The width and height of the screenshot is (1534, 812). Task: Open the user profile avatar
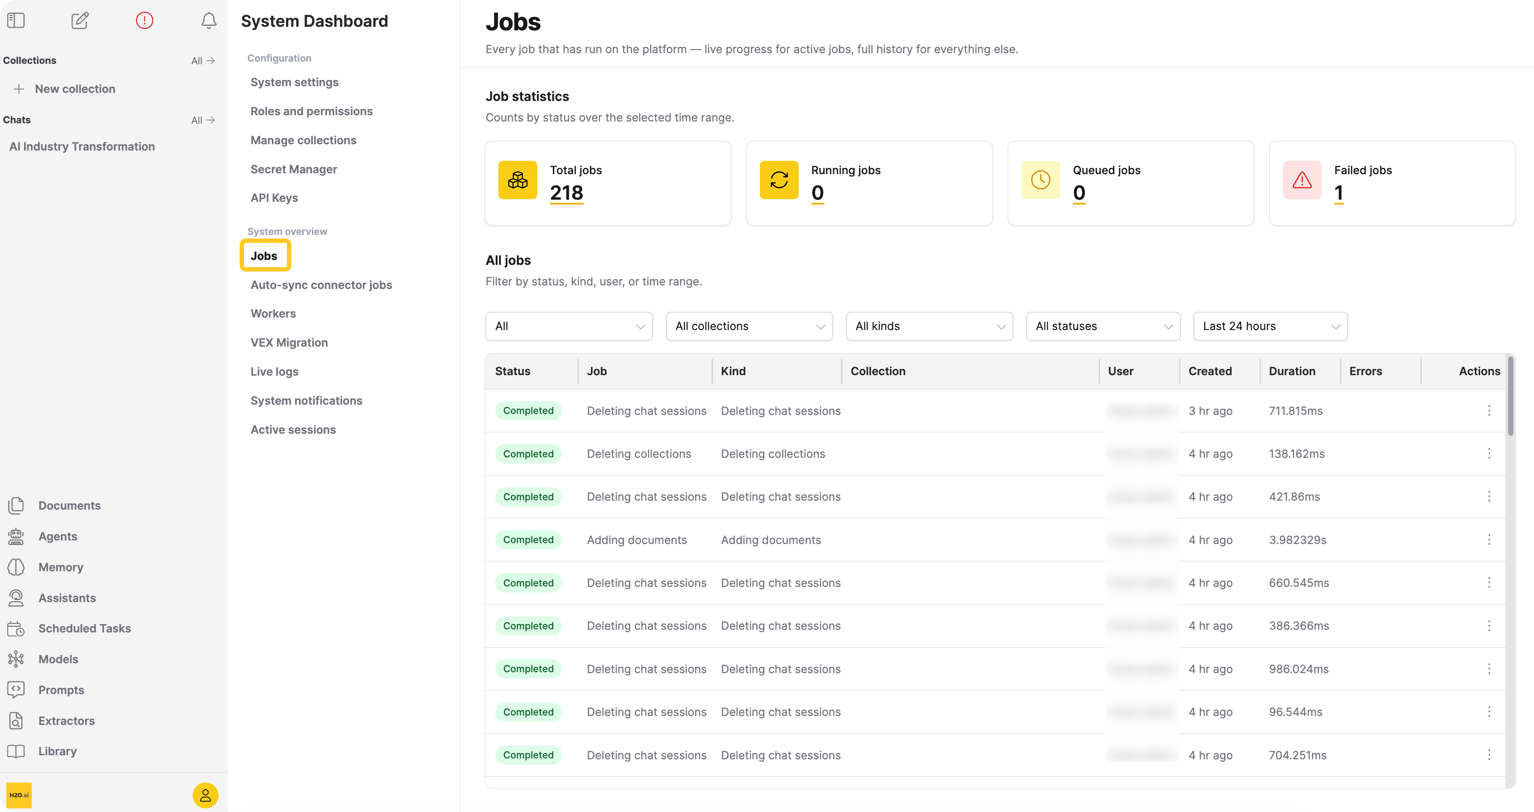[206, 795]
